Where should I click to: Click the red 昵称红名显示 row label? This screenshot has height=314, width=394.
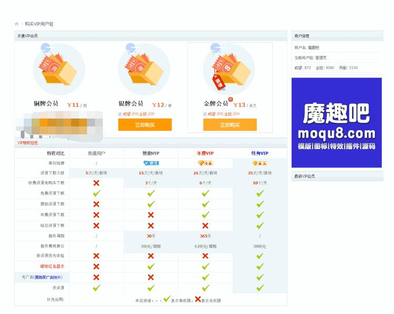(52, 267)
